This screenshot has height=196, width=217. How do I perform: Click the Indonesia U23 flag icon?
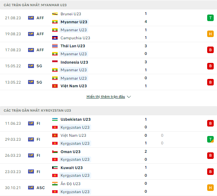pyautogui.click(x=55, y=62)
